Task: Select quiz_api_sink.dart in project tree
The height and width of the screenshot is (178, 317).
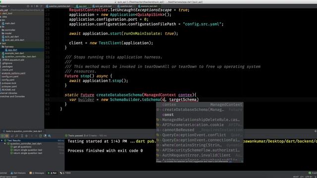Action: (x=14, y=40)
